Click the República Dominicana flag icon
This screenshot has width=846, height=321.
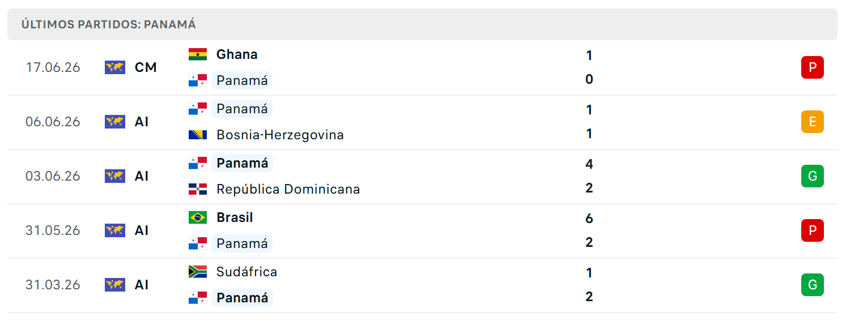click(198, 189)
